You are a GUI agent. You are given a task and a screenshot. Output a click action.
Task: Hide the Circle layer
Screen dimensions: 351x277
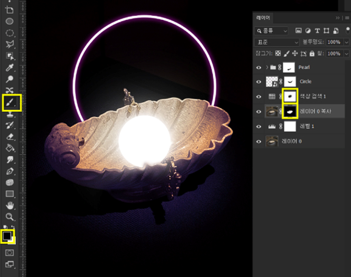(258, 82)
